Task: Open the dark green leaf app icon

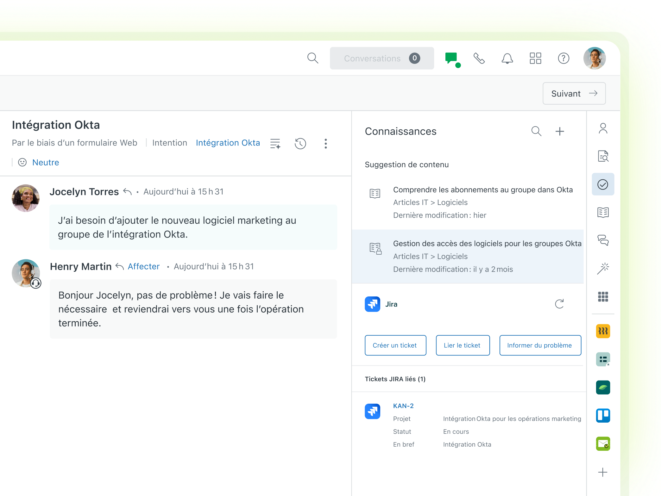Action: tap(603, 387)
